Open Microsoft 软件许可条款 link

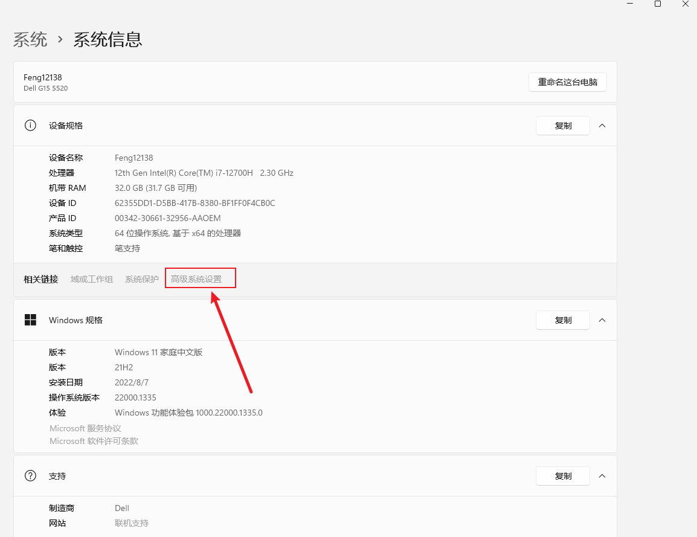pos(94,441)
